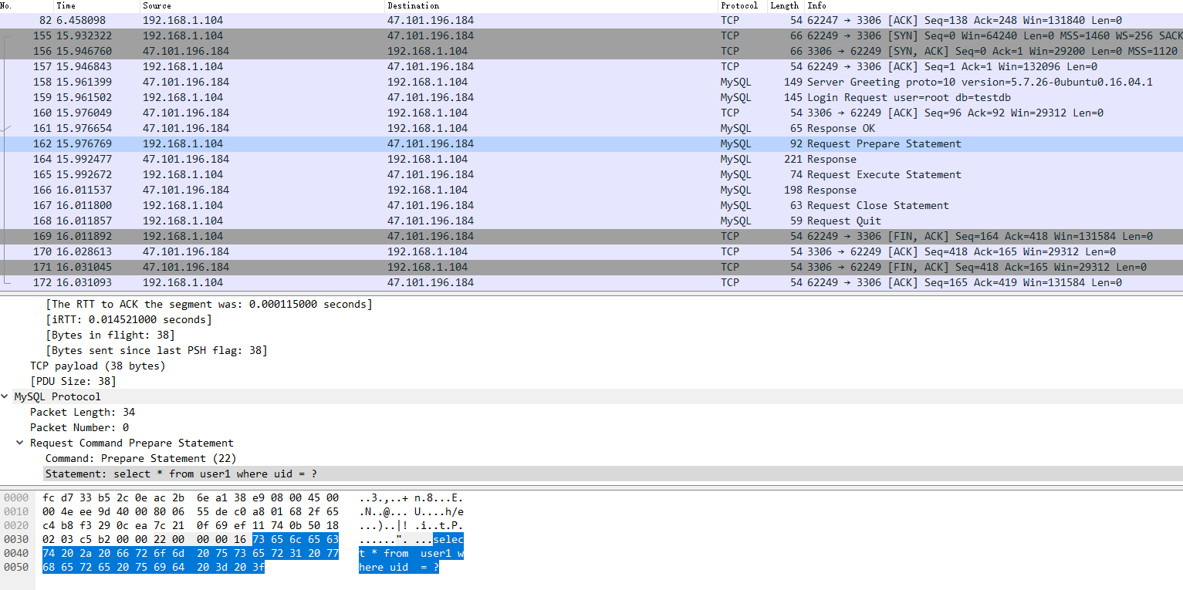Select packet 160 TCP ACK row
Viewport: 1183px width, 590px height.
click(x=591, y=113)
